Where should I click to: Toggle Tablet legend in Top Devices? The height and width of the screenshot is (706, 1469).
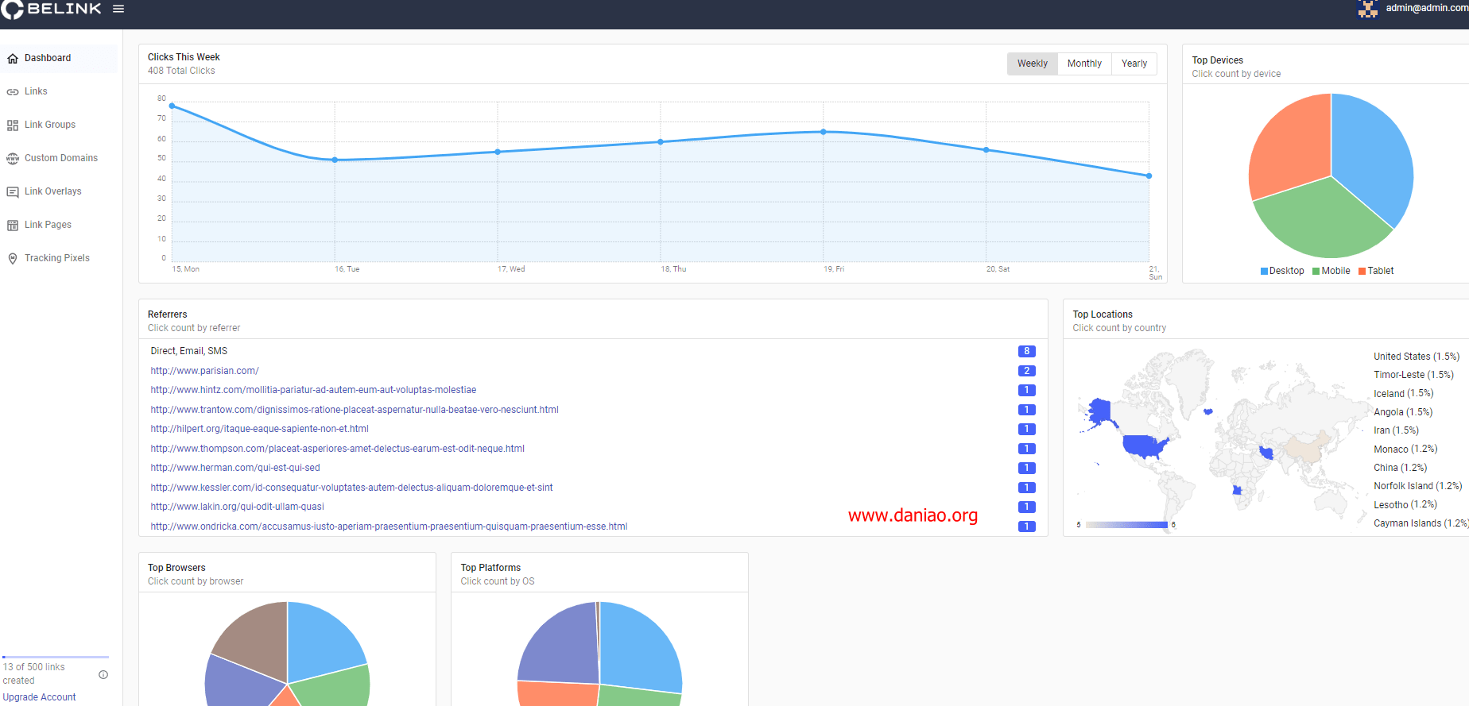point(1376,271)
